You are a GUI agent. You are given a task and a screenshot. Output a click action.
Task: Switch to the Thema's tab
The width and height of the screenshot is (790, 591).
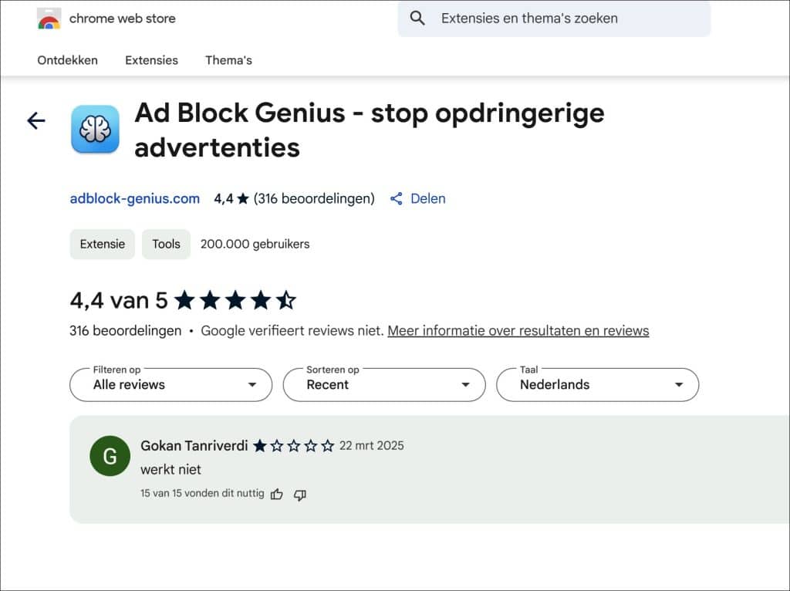228,60
